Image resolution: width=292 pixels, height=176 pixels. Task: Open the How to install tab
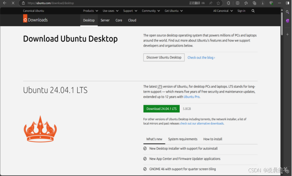click(x=213, y=139)
